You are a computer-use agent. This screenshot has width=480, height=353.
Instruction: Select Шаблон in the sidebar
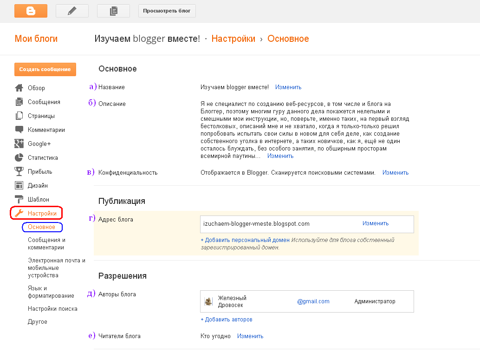point(38,199)
